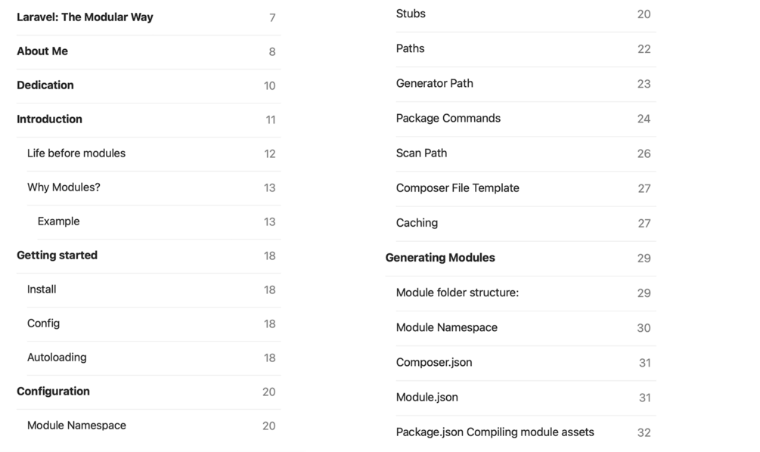Click the Stubs entry
Image resolution: width=760 pixels, height=452 pixels.
(x=411, y=14)
